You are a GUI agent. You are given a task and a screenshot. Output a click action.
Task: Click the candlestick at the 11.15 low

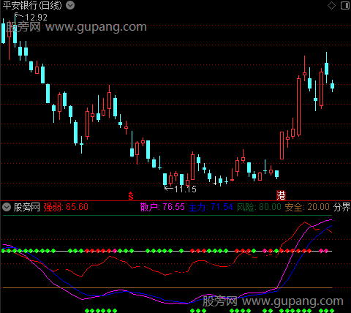[165, 180]
